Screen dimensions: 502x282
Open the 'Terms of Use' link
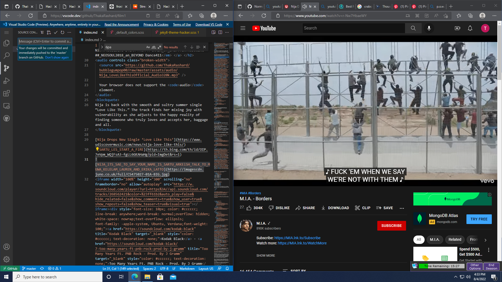click(x=182, y=24)
